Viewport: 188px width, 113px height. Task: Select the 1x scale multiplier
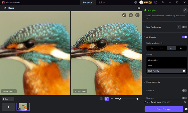click(152, 48)
